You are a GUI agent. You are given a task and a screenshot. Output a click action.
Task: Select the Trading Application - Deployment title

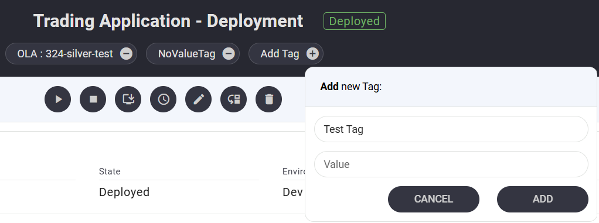168,21
